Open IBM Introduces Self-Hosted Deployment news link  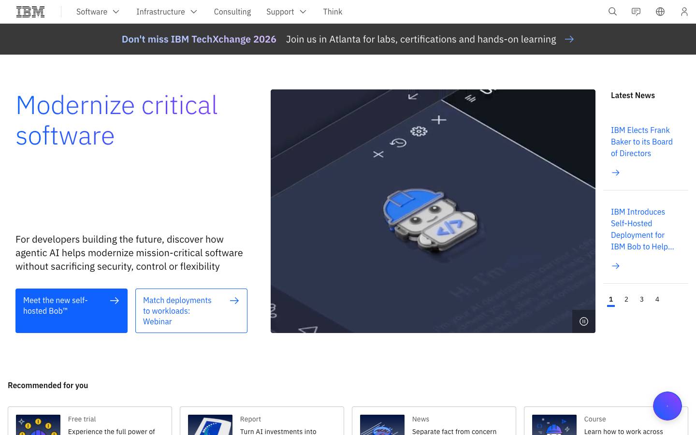point(642,229)
